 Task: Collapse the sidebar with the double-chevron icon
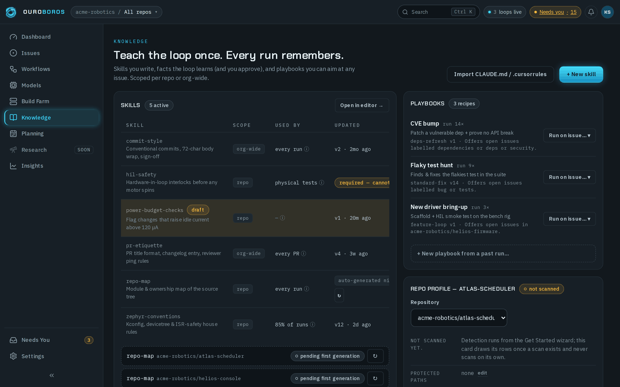[52, 375]
